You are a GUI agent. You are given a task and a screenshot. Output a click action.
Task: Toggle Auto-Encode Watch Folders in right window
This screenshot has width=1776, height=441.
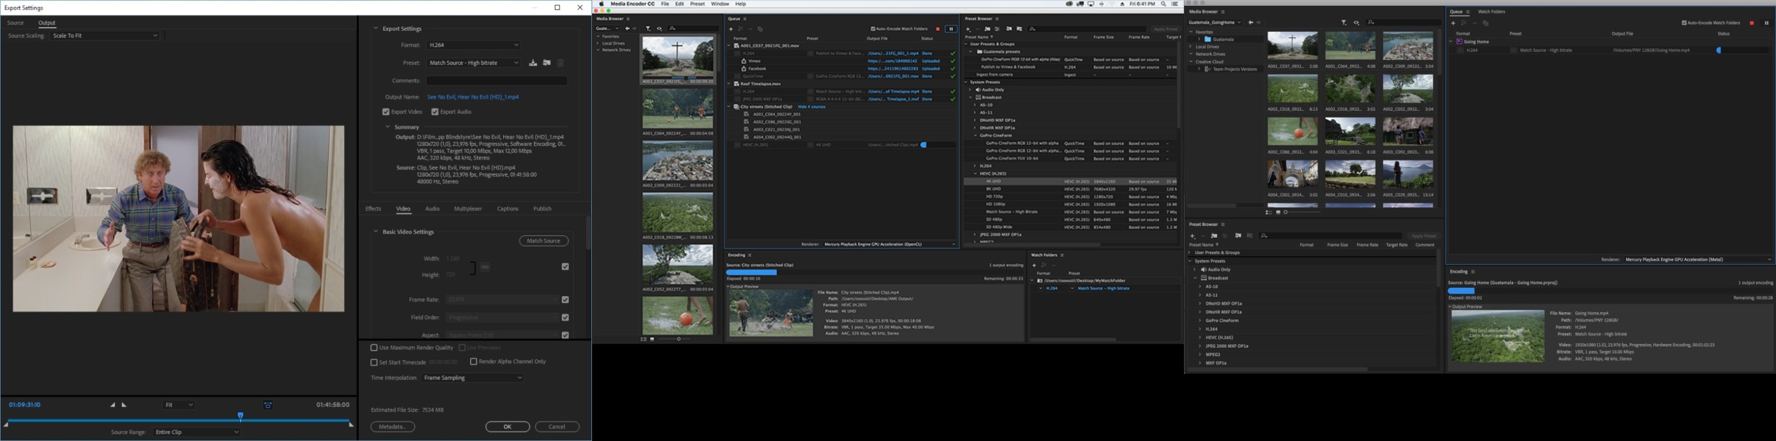tap(1685, 22)
